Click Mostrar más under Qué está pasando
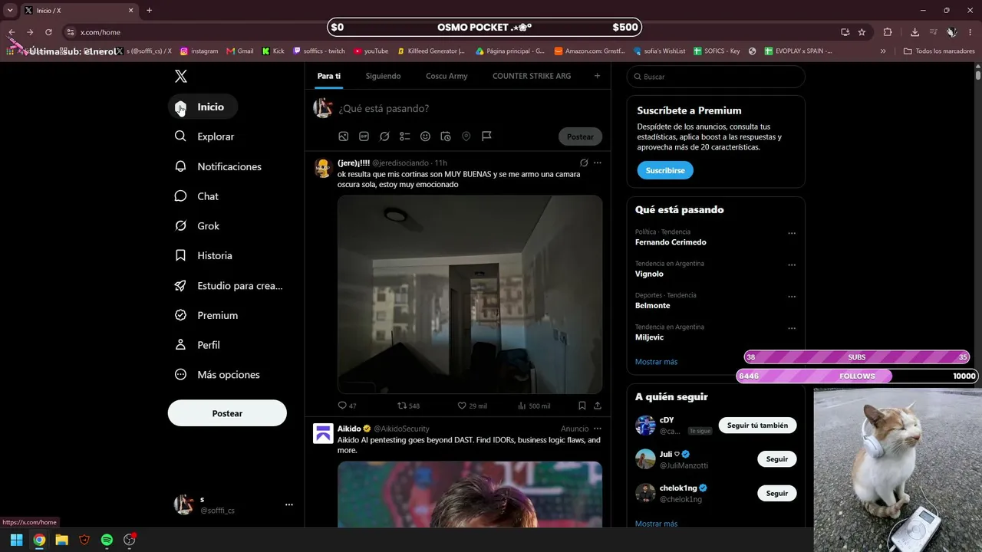Image resolution: width=982 pixels, height=552 pixels. coord(656,362)
